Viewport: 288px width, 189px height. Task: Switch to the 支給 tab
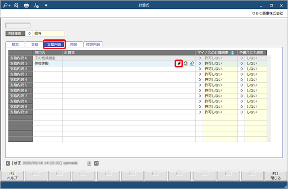35,44
